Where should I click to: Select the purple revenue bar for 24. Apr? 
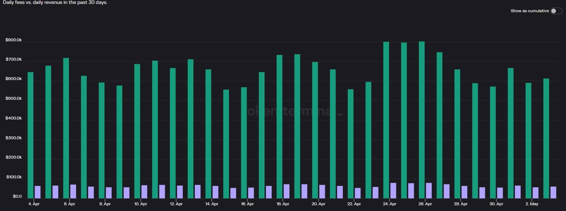click(393, 191)
